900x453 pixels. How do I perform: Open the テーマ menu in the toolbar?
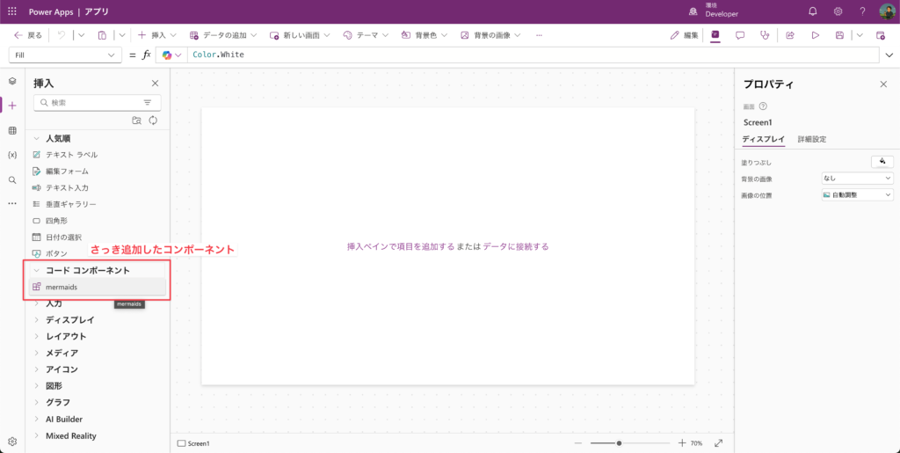coord(366,35)
